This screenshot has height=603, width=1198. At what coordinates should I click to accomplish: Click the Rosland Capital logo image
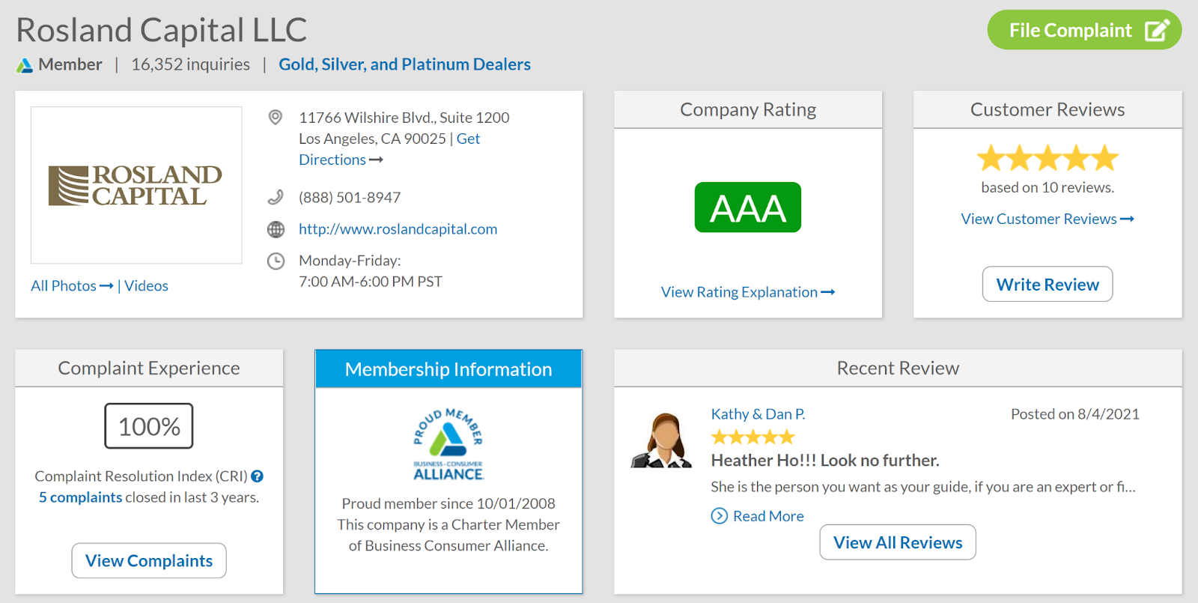tap(136, 185)
